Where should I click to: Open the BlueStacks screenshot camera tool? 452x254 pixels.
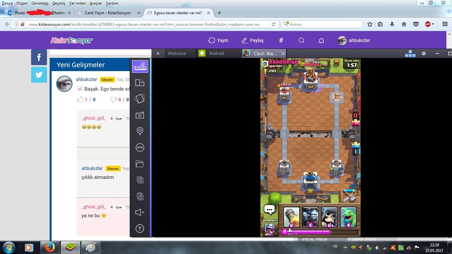click(140, 115)
